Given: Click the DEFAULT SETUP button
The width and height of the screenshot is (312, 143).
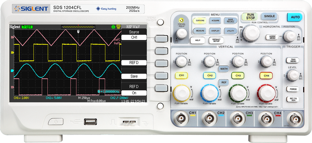Looking at the screenshot, I should pyautogui.click(x=216, y=40).
